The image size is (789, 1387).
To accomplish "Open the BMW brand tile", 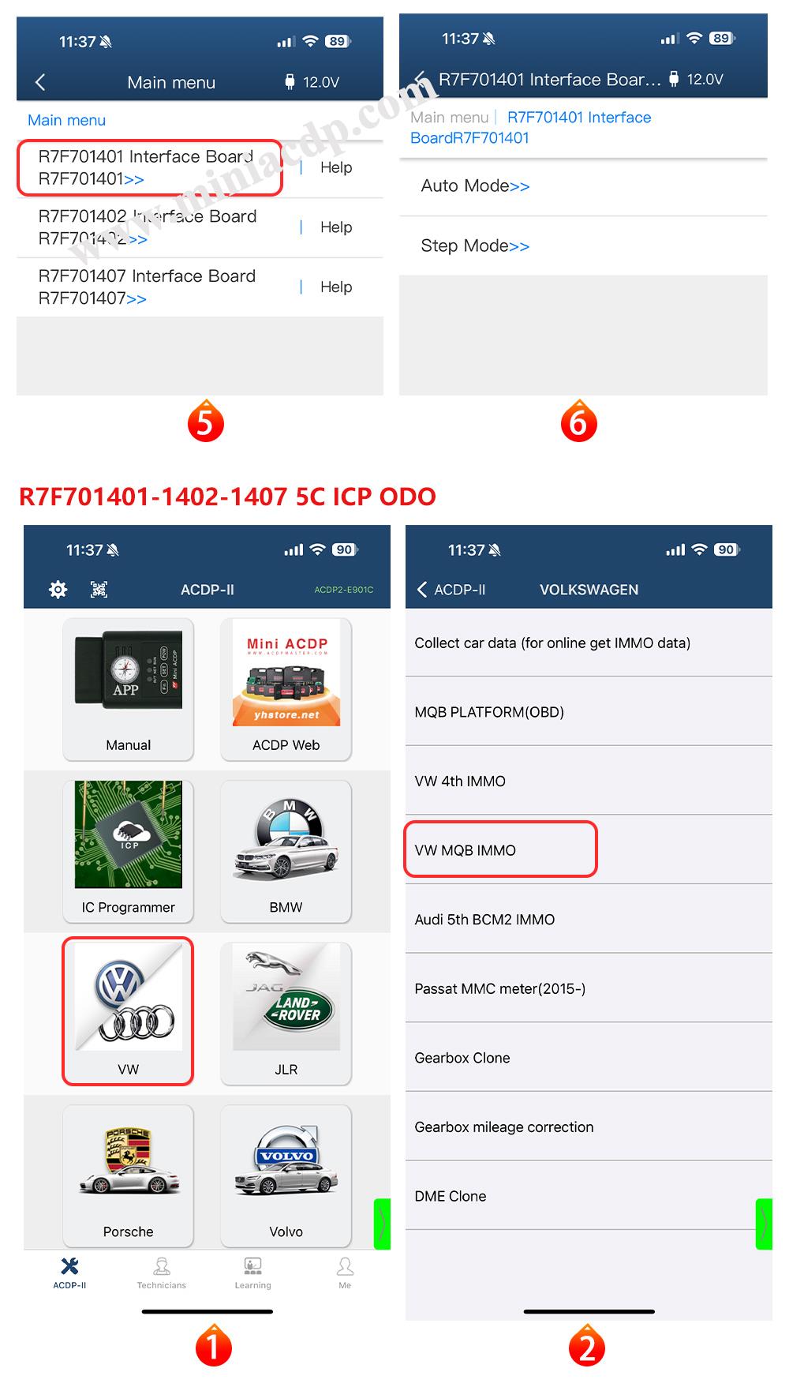I will click(x=286, y=849).
